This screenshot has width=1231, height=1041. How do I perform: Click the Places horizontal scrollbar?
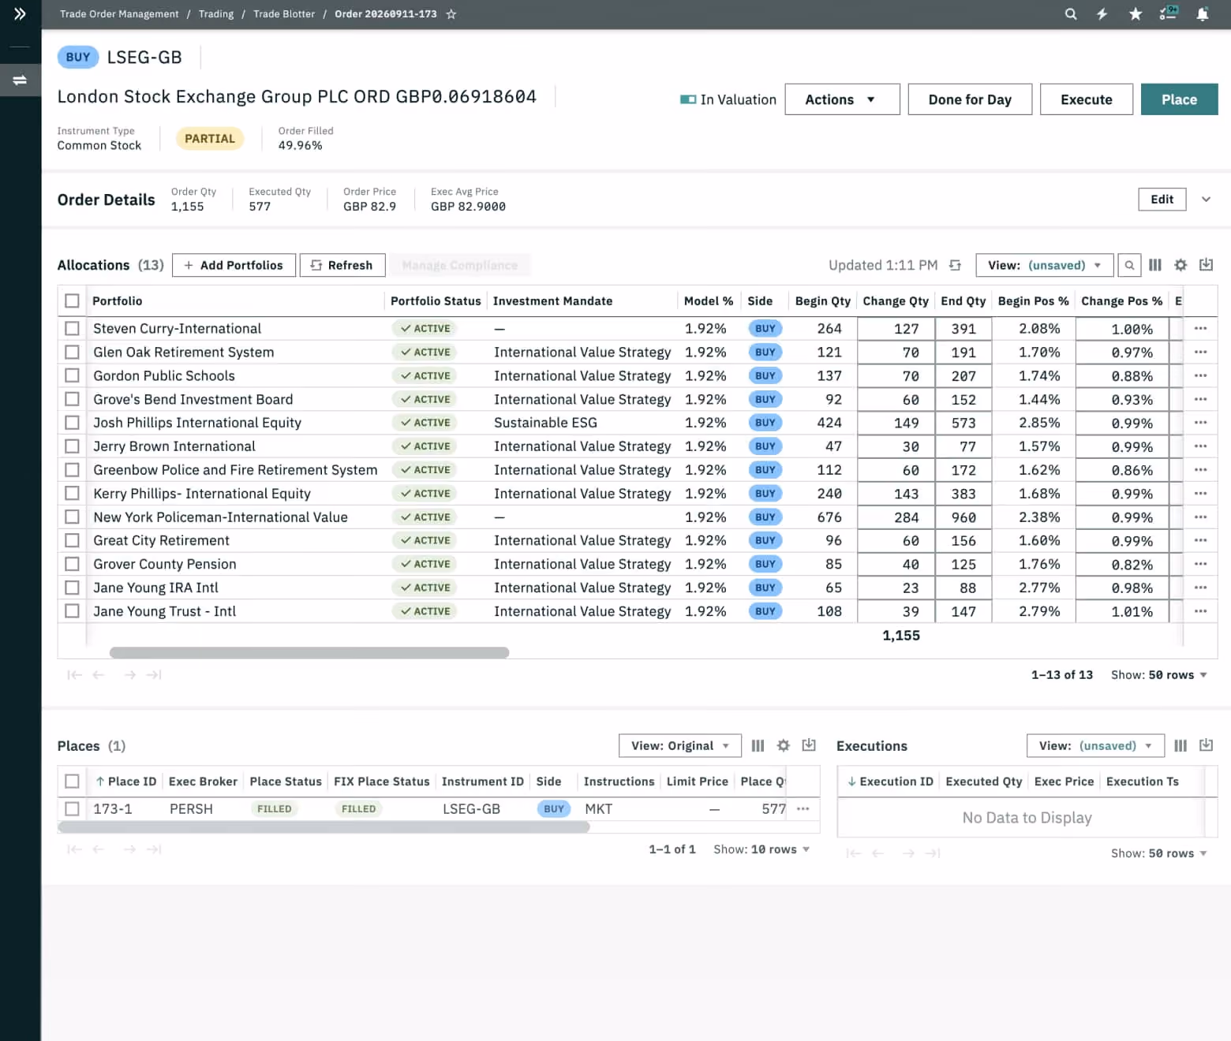pyautogui.click(x=324, y=826)
